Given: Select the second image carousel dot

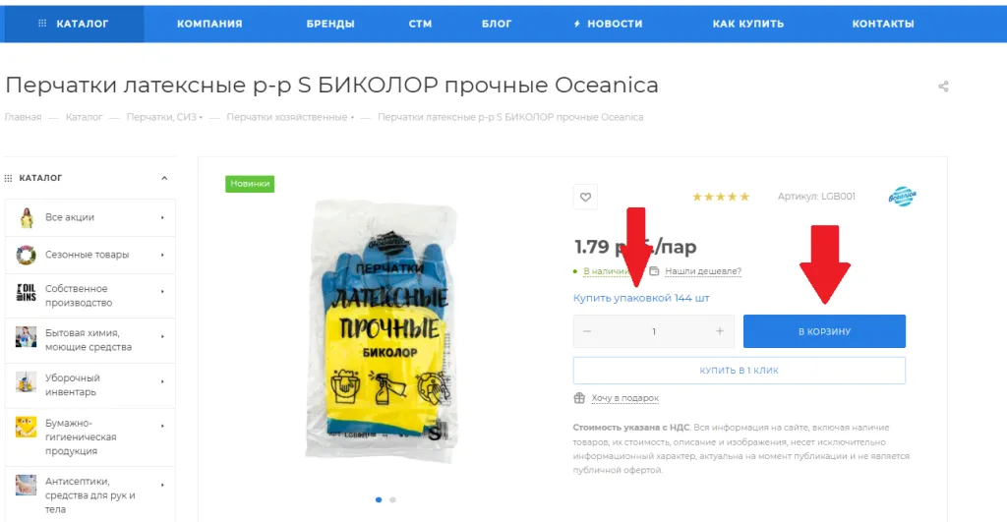Looking at the screenshot, I should pos(392,499).
